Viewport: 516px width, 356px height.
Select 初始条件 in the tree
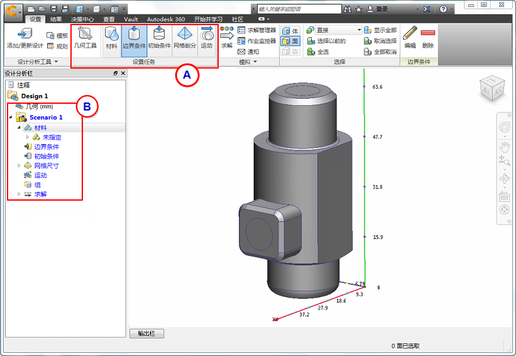[41, 156]
